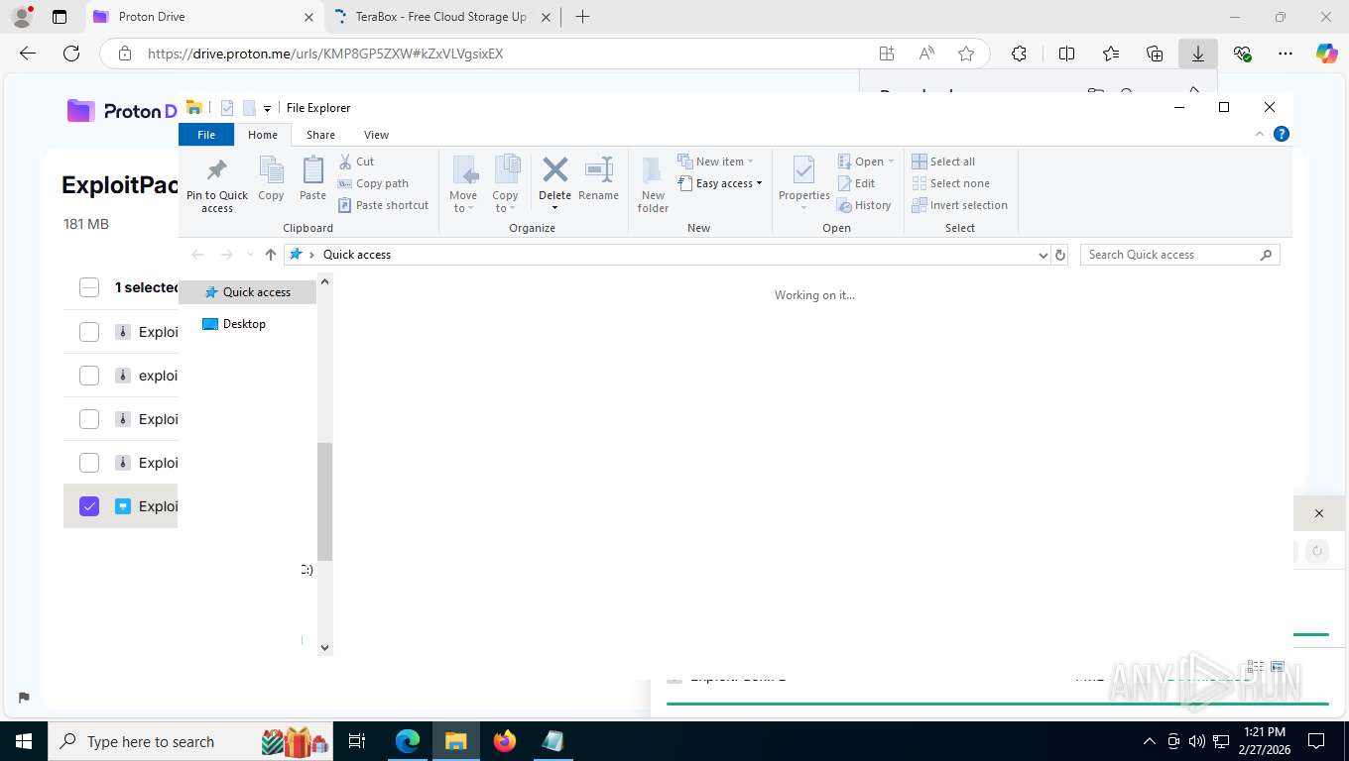Open the Move to dropdown
The image size is (1349, 761).
tap(463, 184)
